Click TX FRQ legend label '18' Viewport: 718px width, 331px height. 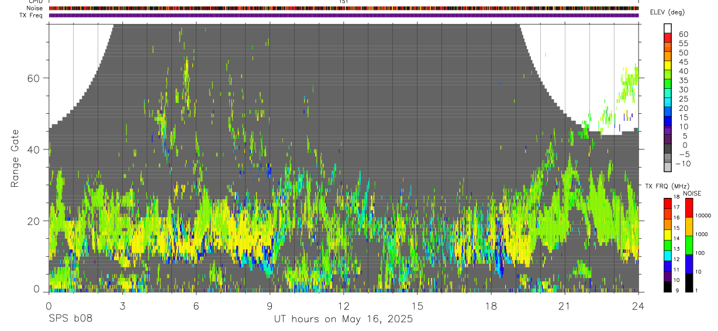pyautogui.click(x=676, y=197)
